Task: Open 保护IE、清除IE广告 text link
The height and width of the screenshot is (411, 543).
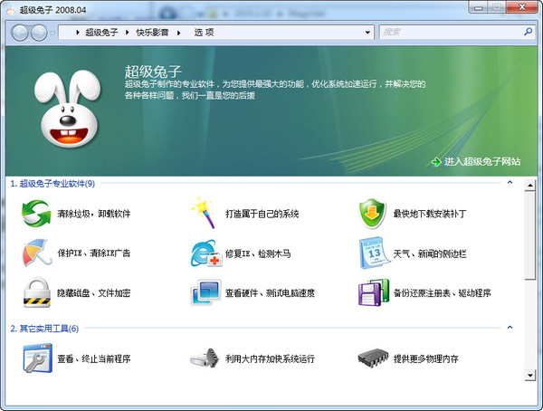Action: 93,253
